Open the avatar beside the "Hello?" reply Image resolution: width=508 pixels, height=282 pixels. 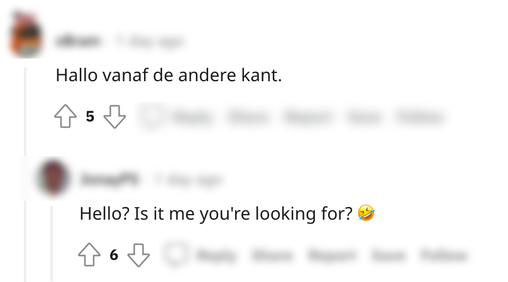coord(53,178)
